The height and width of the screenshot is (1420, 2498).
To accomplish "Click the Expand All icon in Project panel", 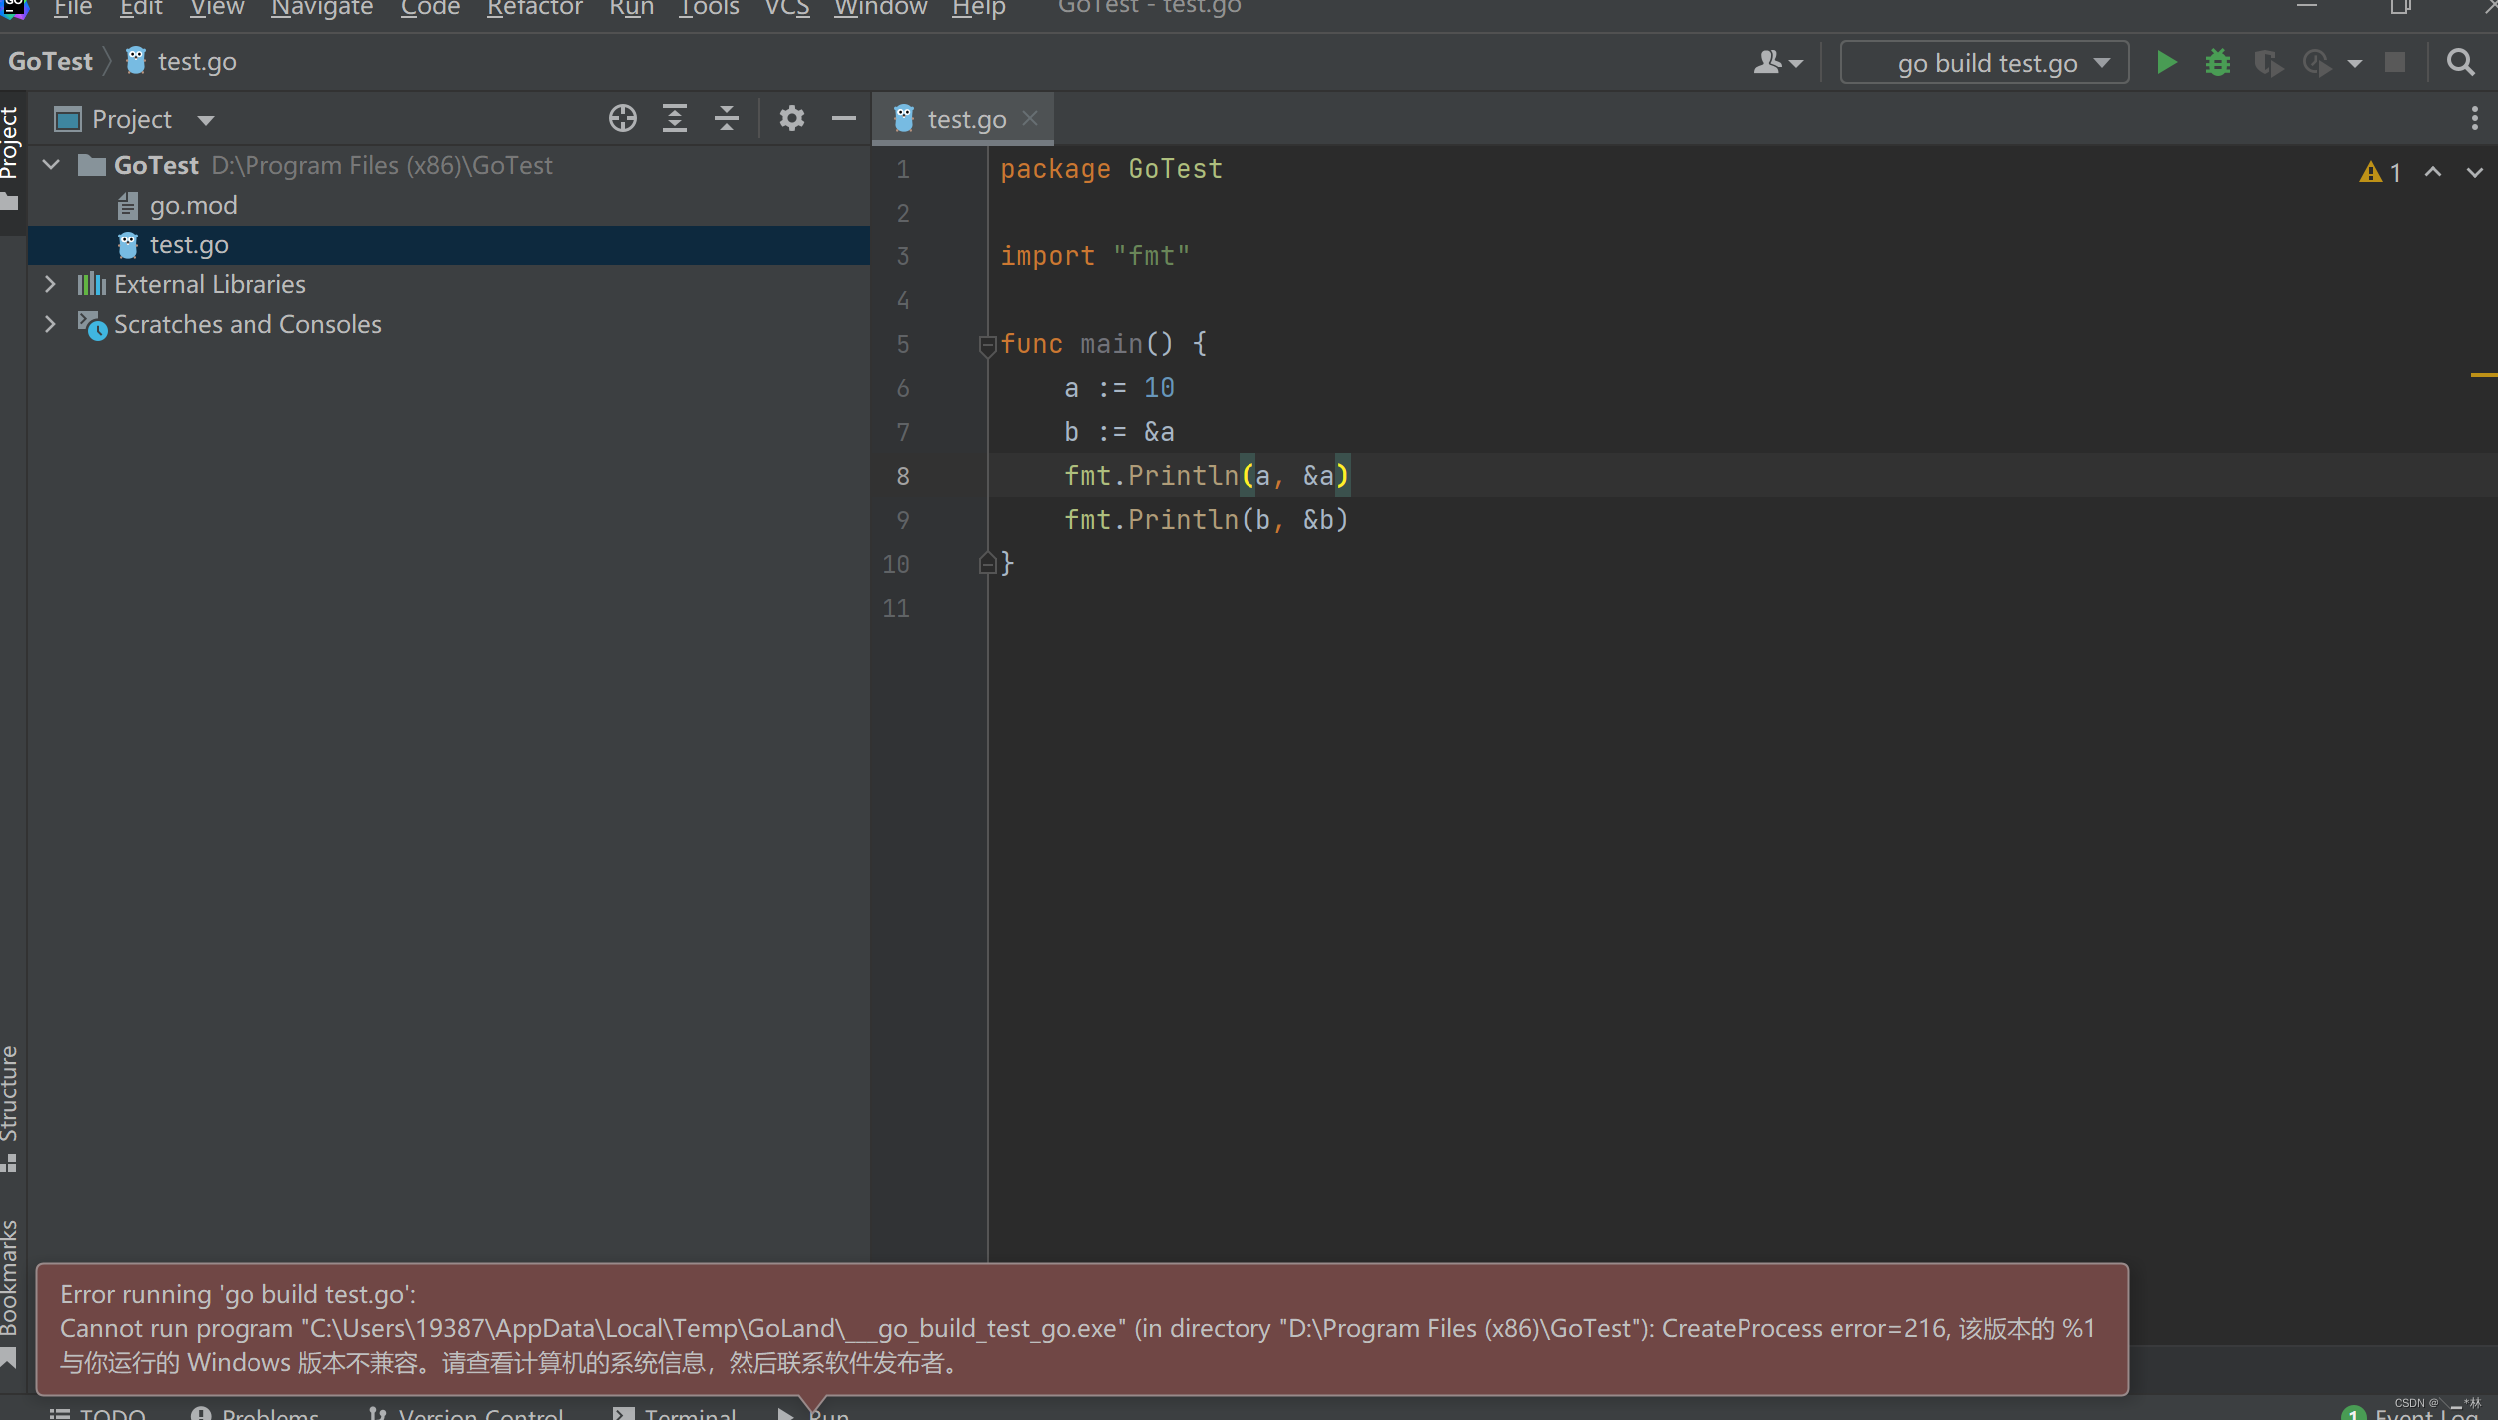I will click(x=675, y=119).
